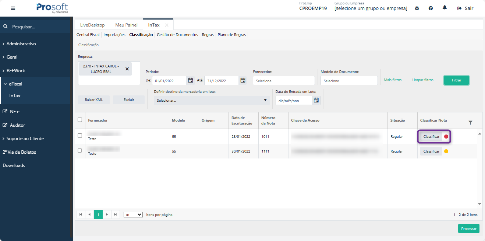Open the Fornecedor select dropdown

(x=284, y=81)
